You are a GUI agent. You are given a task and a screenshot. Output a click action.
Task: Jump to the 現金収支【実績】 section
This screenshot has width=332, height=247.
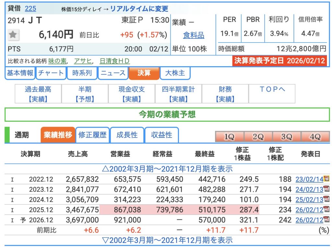pos(132,94)
